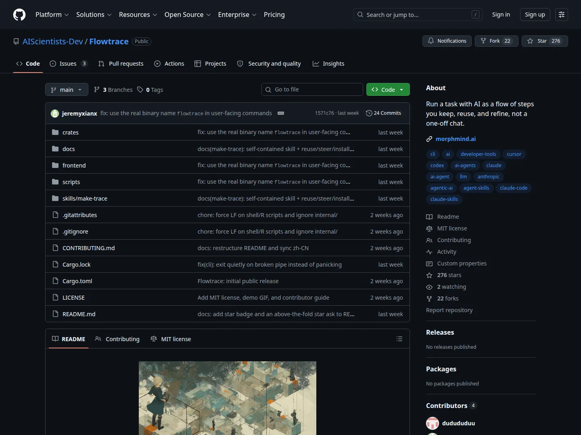Open the main branch dropdown
The height and width of the screenshot is (435, 581).
tap(67, 89)
